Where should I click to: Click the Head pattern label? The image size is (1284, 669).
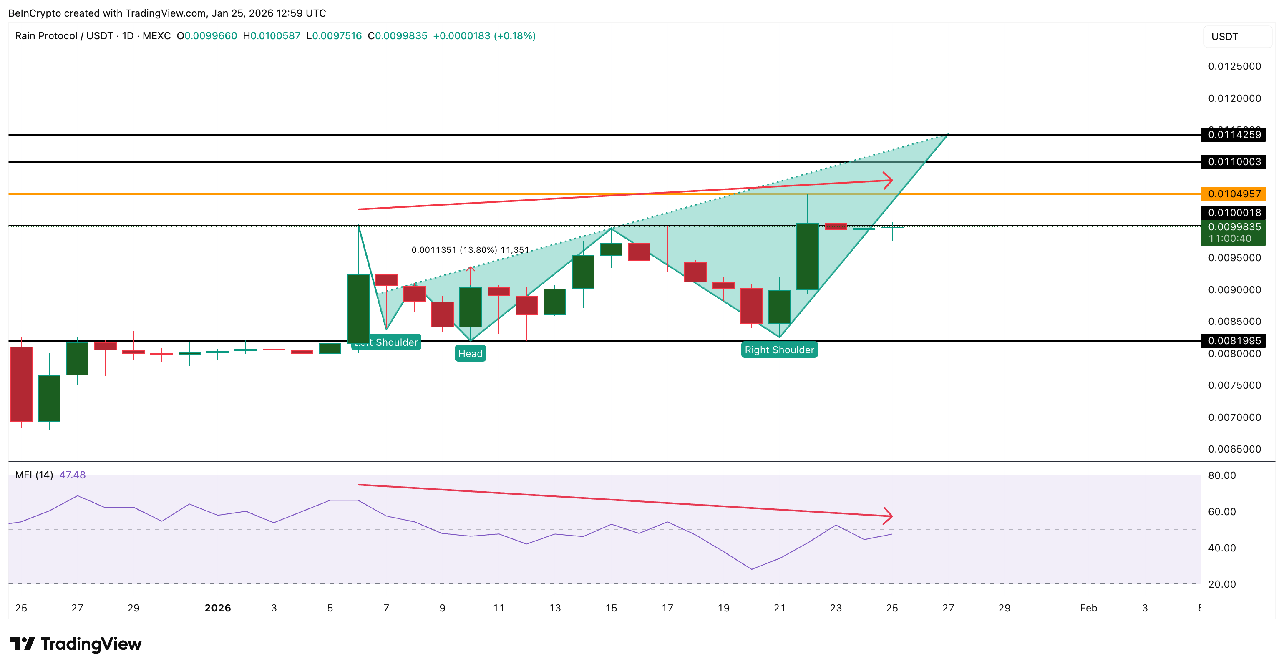pos(470,353)
